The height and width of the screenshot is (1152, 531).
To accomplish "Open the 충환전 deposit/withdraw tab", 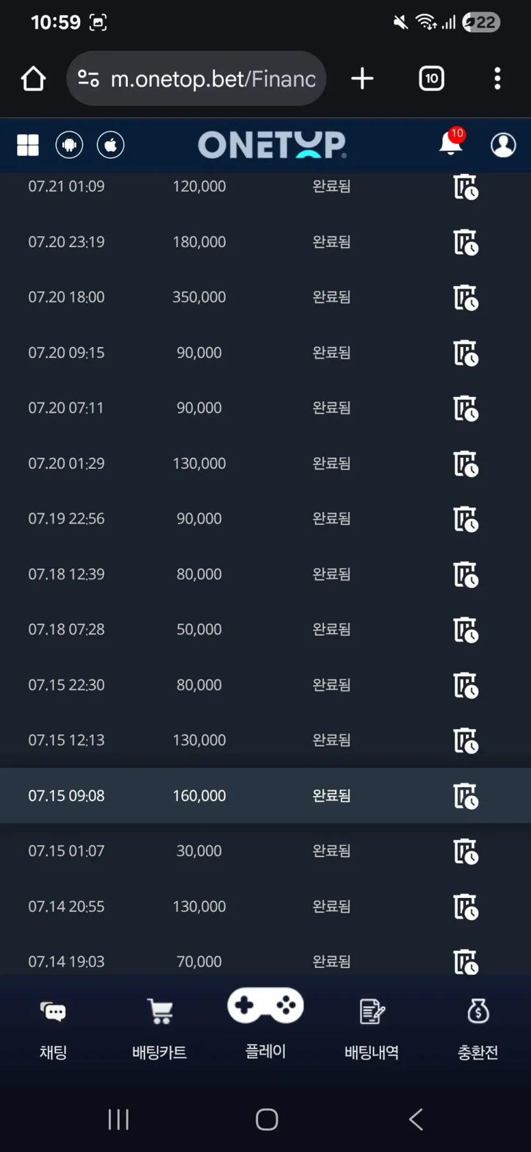I will 478,1030.
